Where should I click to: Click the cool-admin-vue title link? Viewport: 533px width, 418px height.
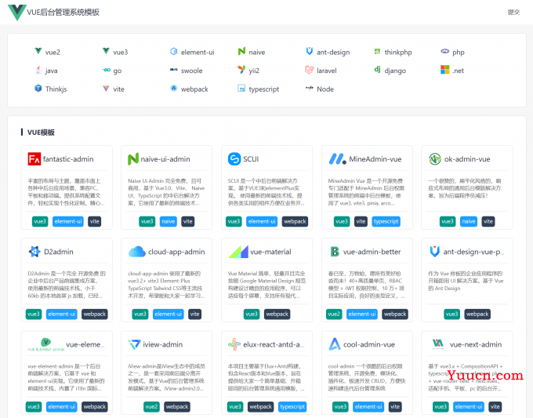[x=369, y=344]
